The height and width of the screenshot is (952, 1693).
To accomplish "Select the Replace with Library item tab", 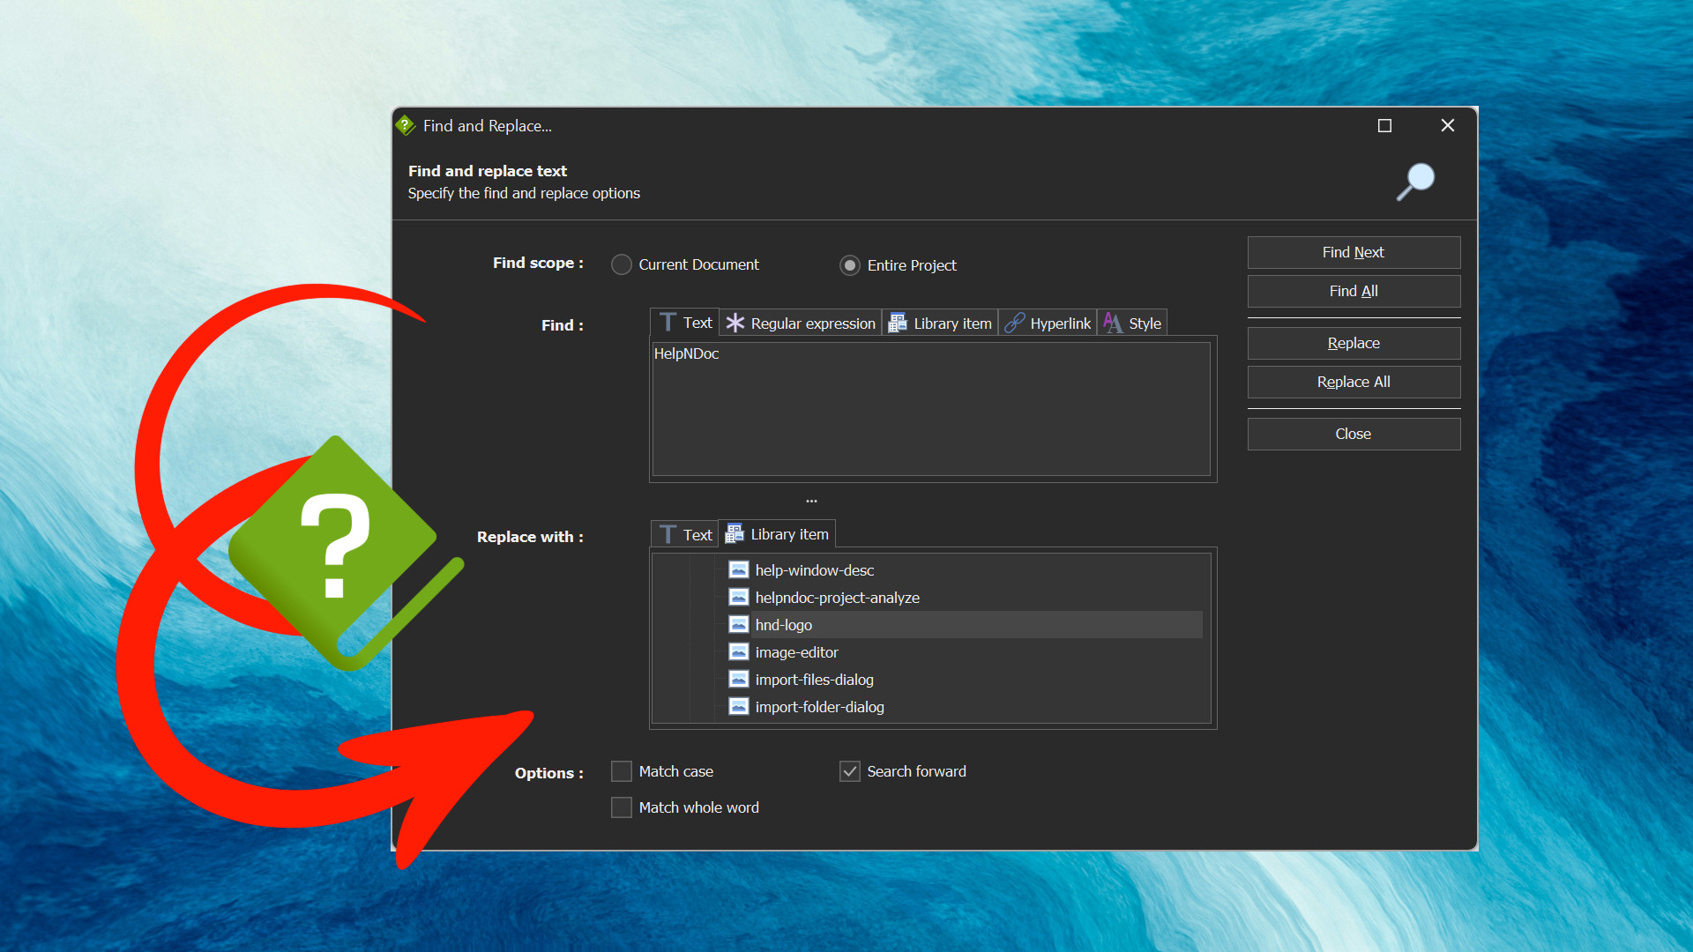I will pos(777,534).
